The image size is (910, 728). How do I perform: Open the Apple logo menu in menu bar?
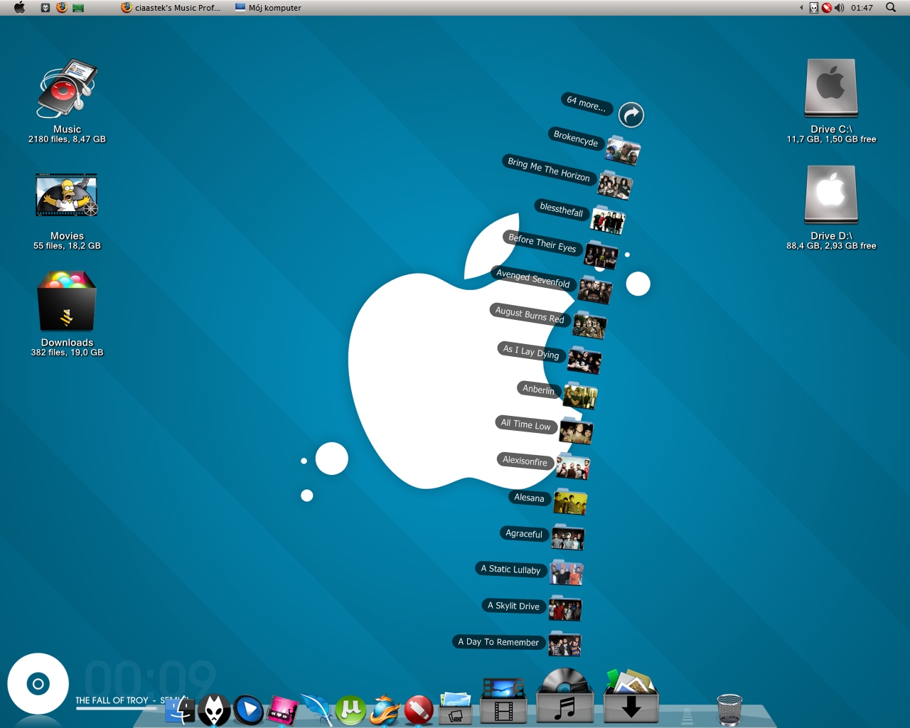(19, 7)
